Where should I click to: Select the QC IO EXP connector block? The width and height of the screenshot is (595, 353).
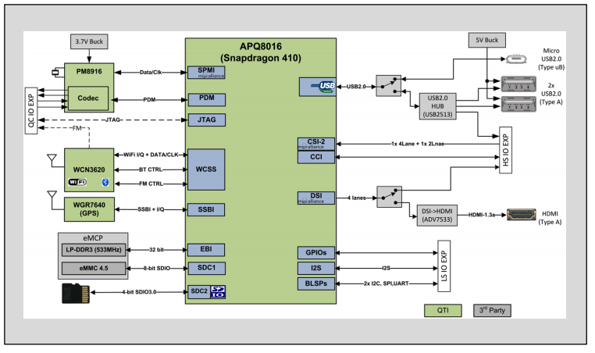[31, 111]
